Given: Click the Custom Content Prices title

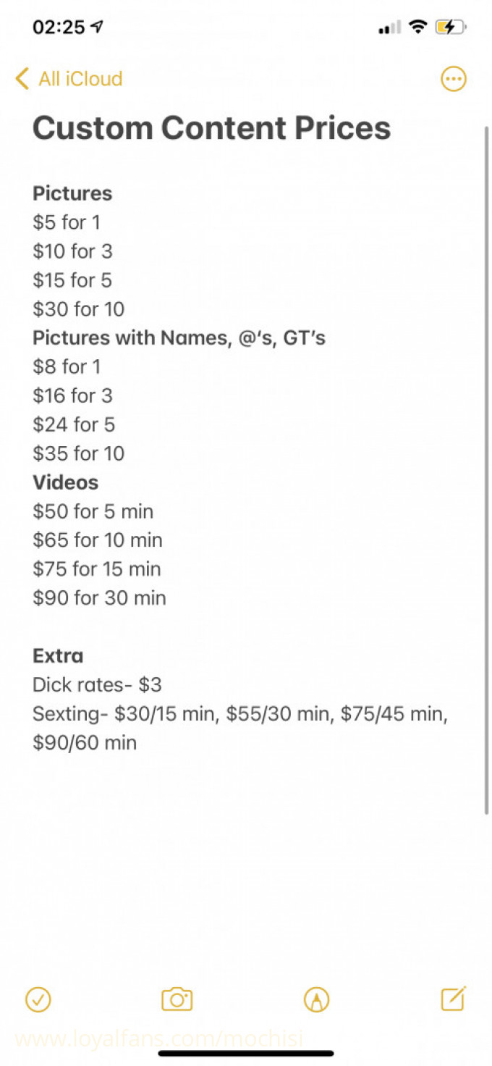Looking at the screenshot, I should (x=211, y=128).
